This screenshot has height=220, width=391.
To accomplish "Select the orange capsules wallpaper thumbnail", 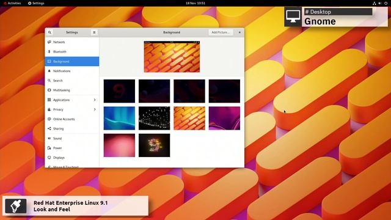I will point(189,118).
